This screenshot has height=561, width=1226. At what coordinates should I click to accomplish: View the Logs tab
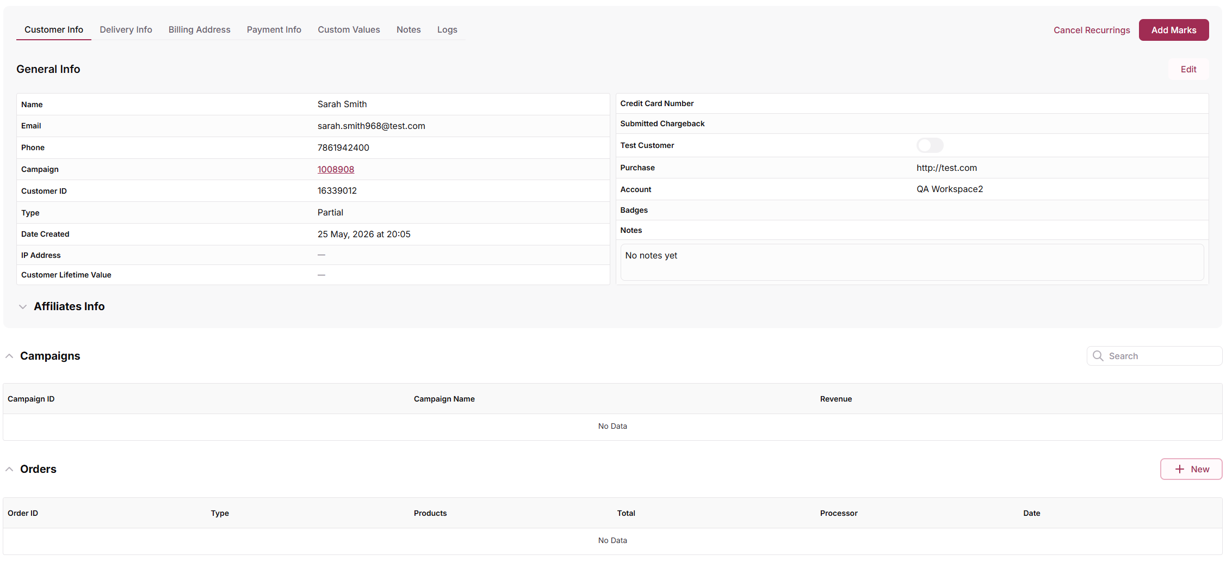tap(447, 30)
